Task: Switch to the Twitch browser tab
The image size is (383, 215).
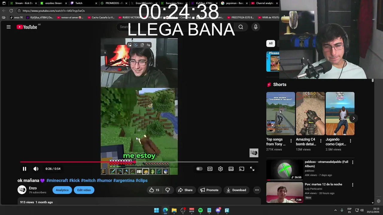Action: pyautogui.click(x=83, y=3)
